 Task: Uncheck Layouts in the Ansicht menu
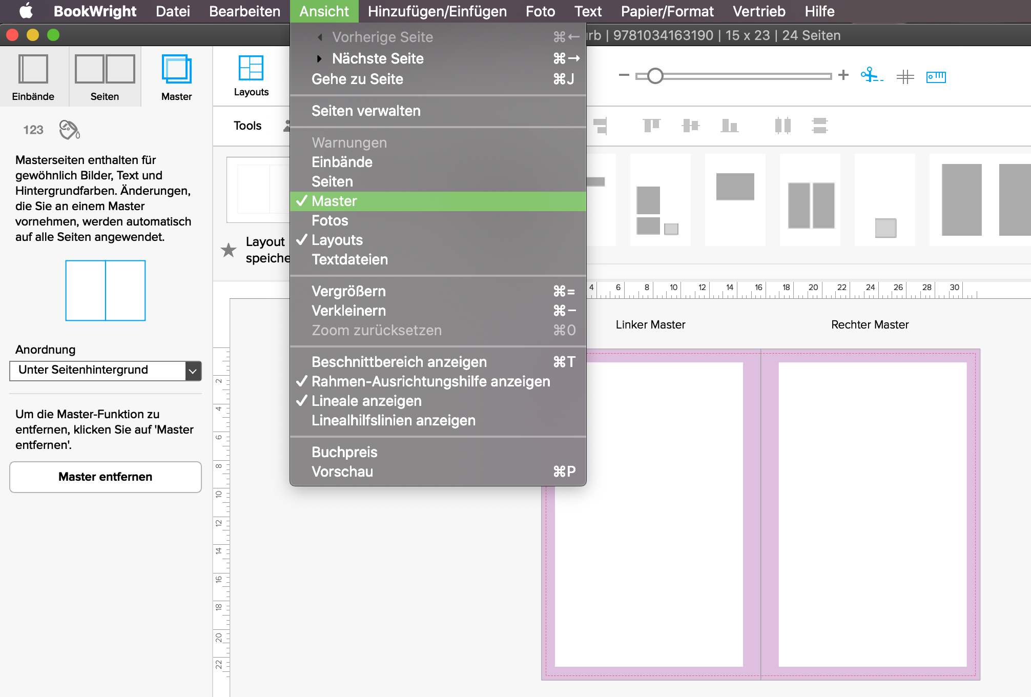coord(438,240)
